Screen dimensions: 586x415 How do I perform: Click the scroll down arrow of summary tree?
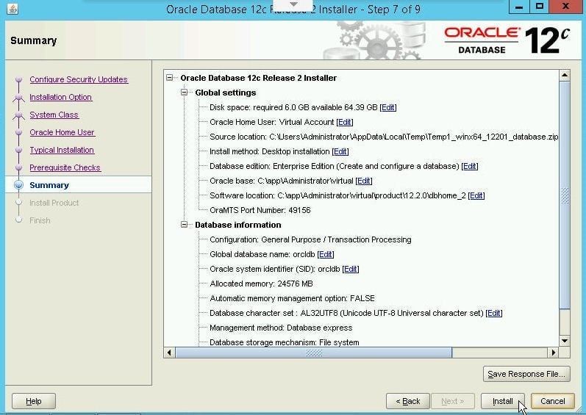(x=565, y=341)
